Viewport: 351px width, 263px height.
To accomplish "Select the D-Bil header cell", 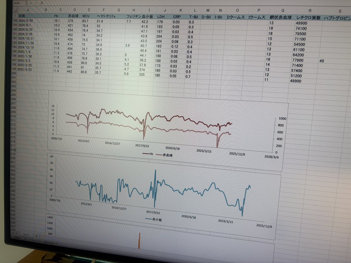I will click(x=207, y=17).
